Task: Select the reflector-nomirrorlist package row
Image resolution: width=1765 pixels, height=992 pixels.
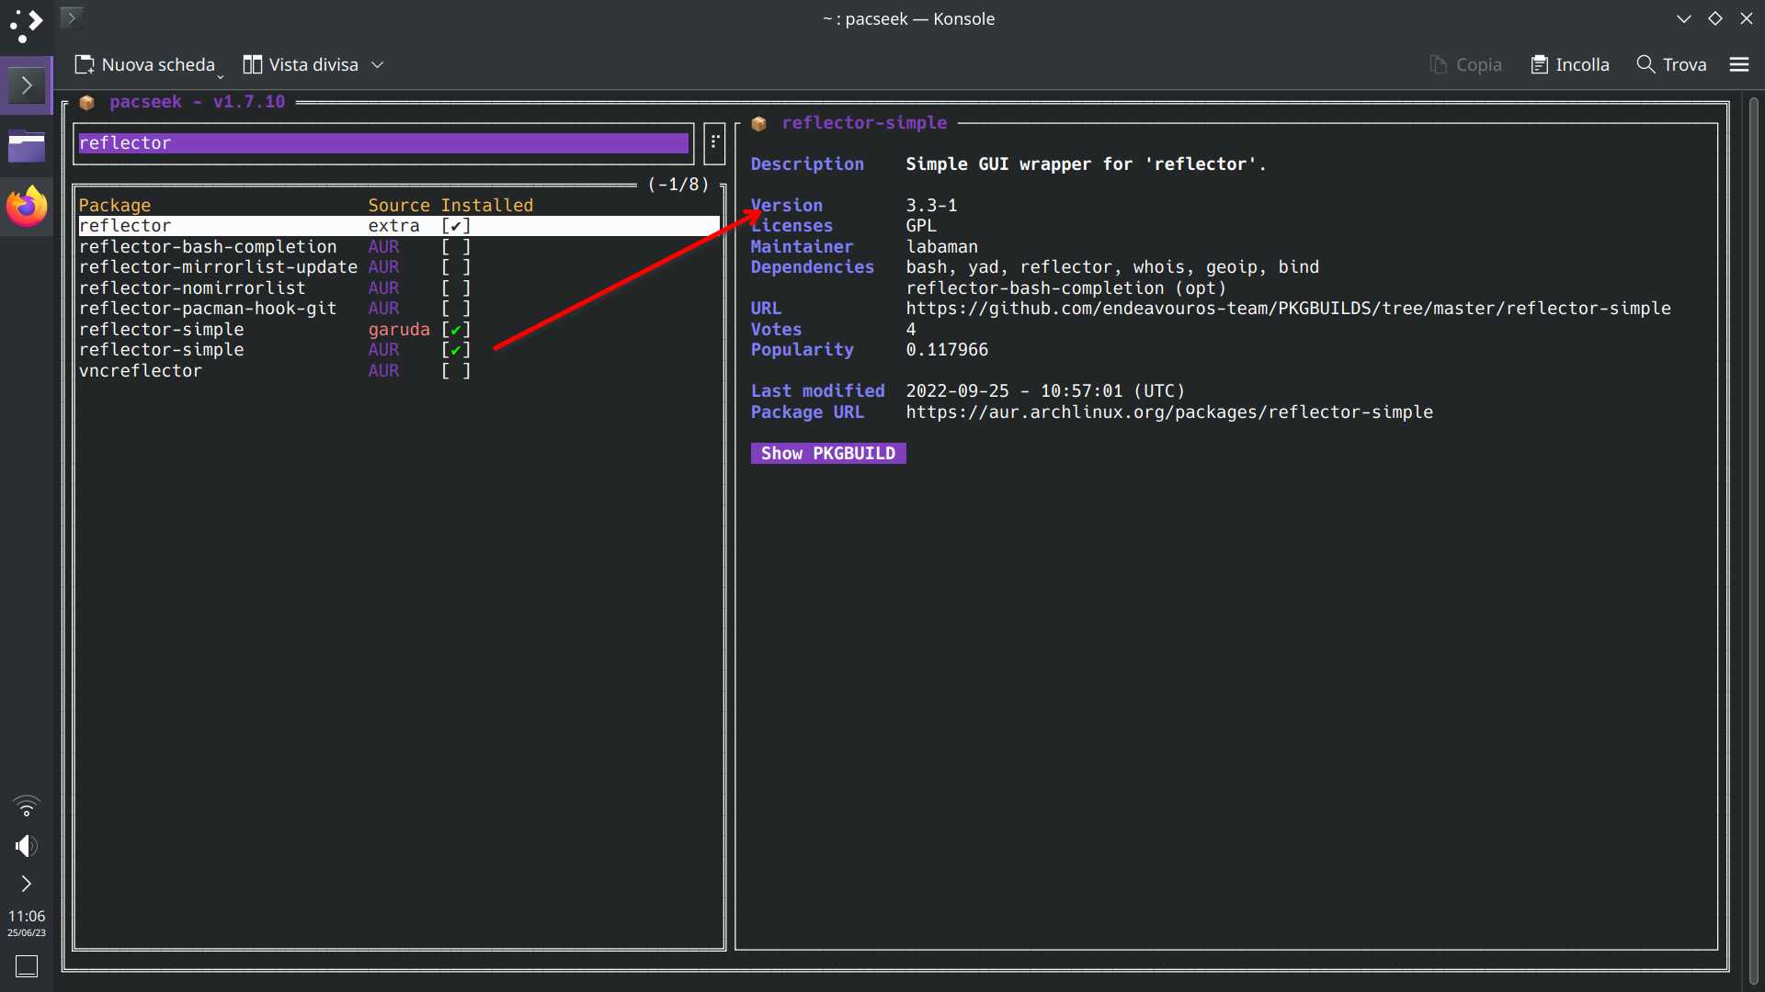Action: (399, 288)
